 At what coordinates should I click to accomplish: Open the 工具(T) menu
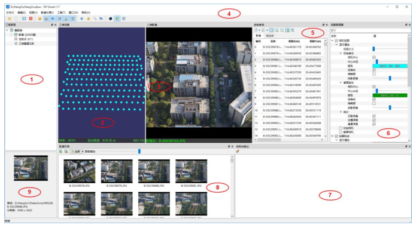pos(61,13)
